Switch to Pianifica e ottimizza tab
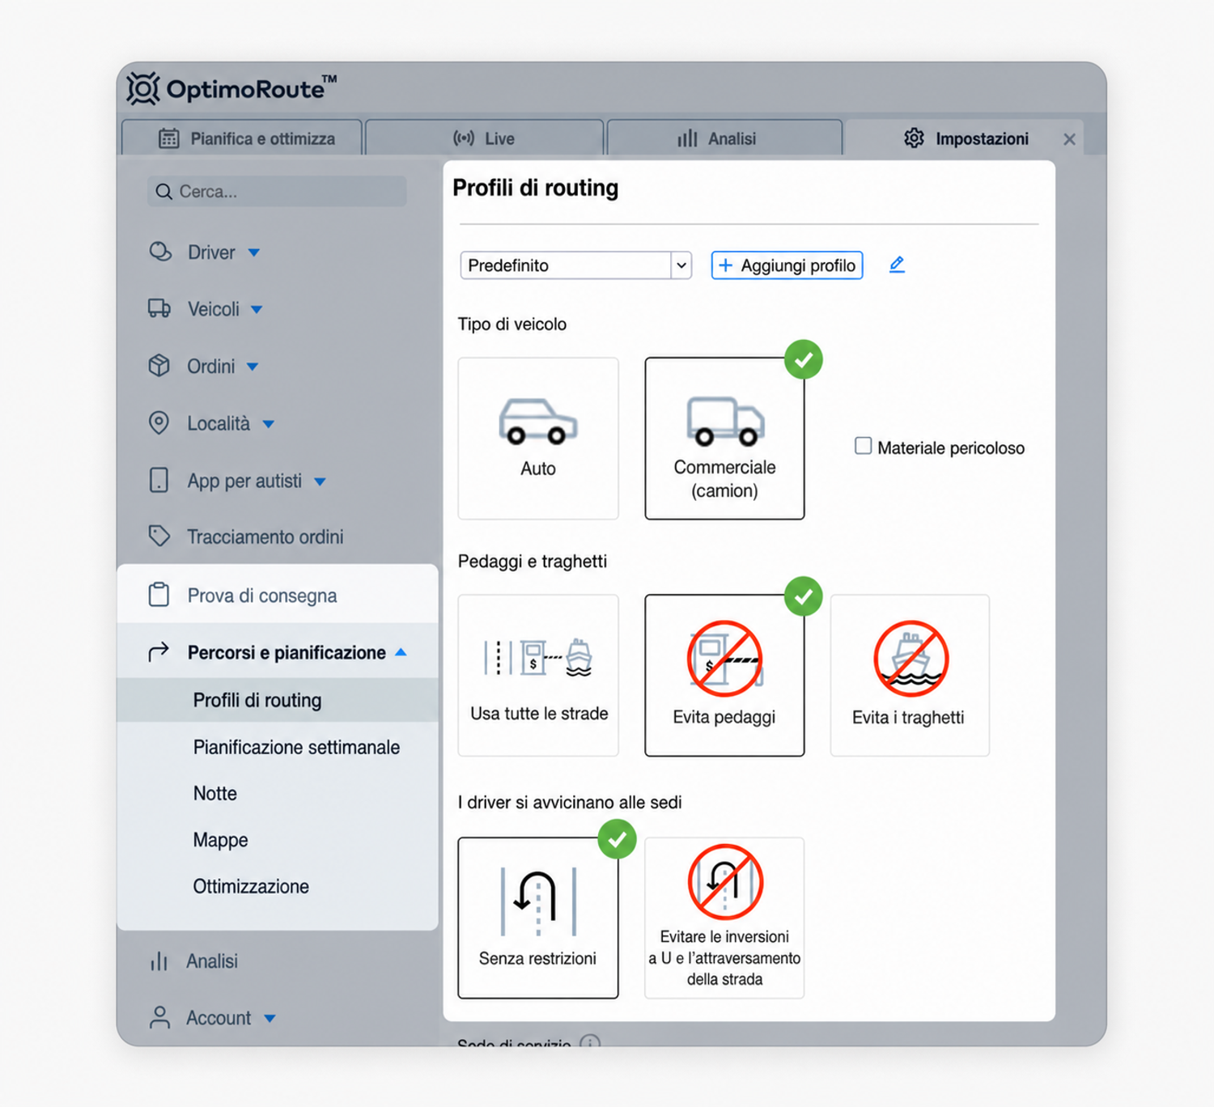Viewport: 1214px width, 1107px height. pyautogui.click(x=241, y=138)
